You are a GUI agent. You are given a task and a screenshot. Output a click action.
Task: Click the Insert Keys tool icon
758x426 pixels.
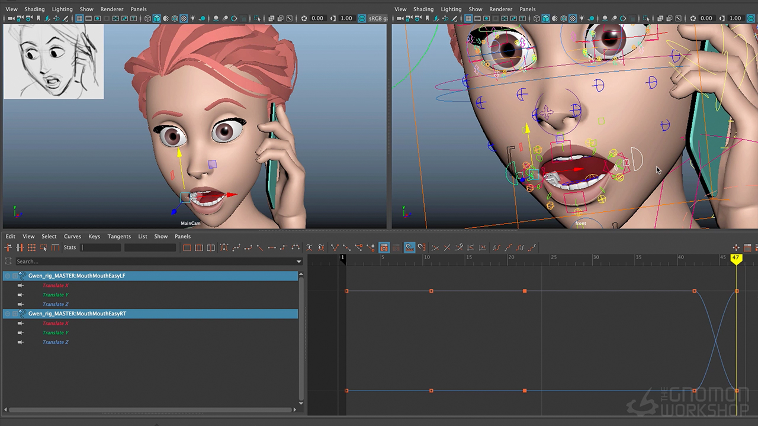[x=20, y=248]
